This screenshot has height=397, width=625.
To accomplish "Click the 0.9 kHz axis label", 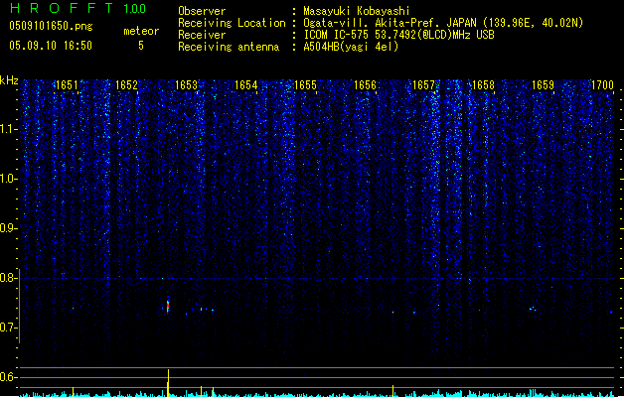I will click(9, 228).
